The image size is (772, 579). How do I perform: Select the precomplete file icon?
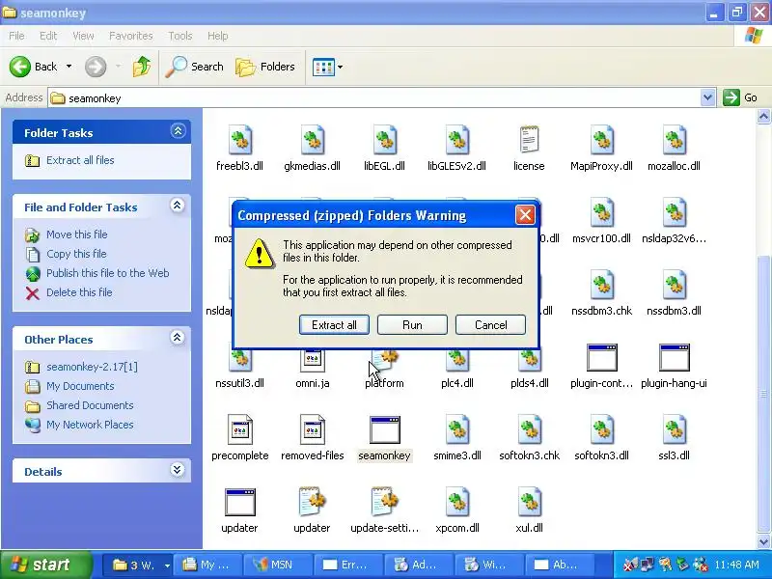239,429
